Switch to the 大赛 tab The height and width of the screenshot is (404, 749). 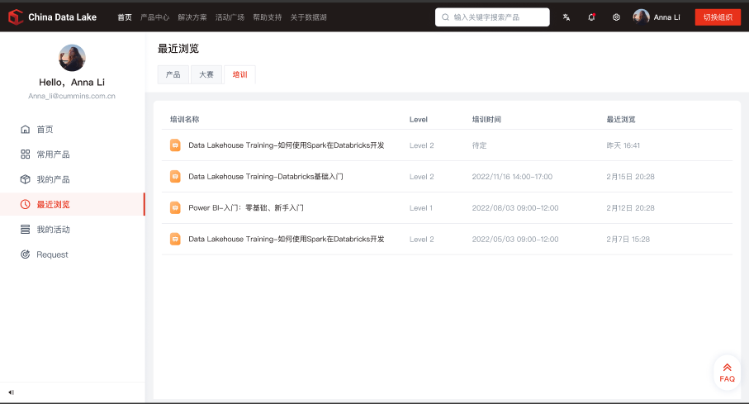(x=206, y=74)
